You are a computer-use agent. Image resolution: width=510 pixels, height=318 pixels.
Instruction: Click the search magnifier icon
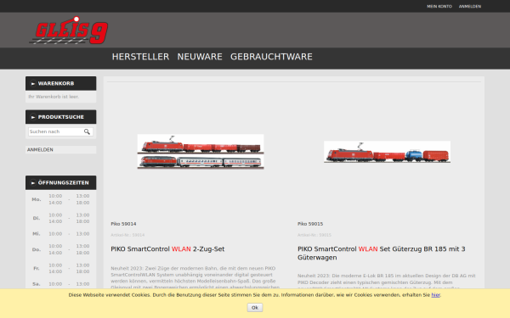tap(87, 131)
